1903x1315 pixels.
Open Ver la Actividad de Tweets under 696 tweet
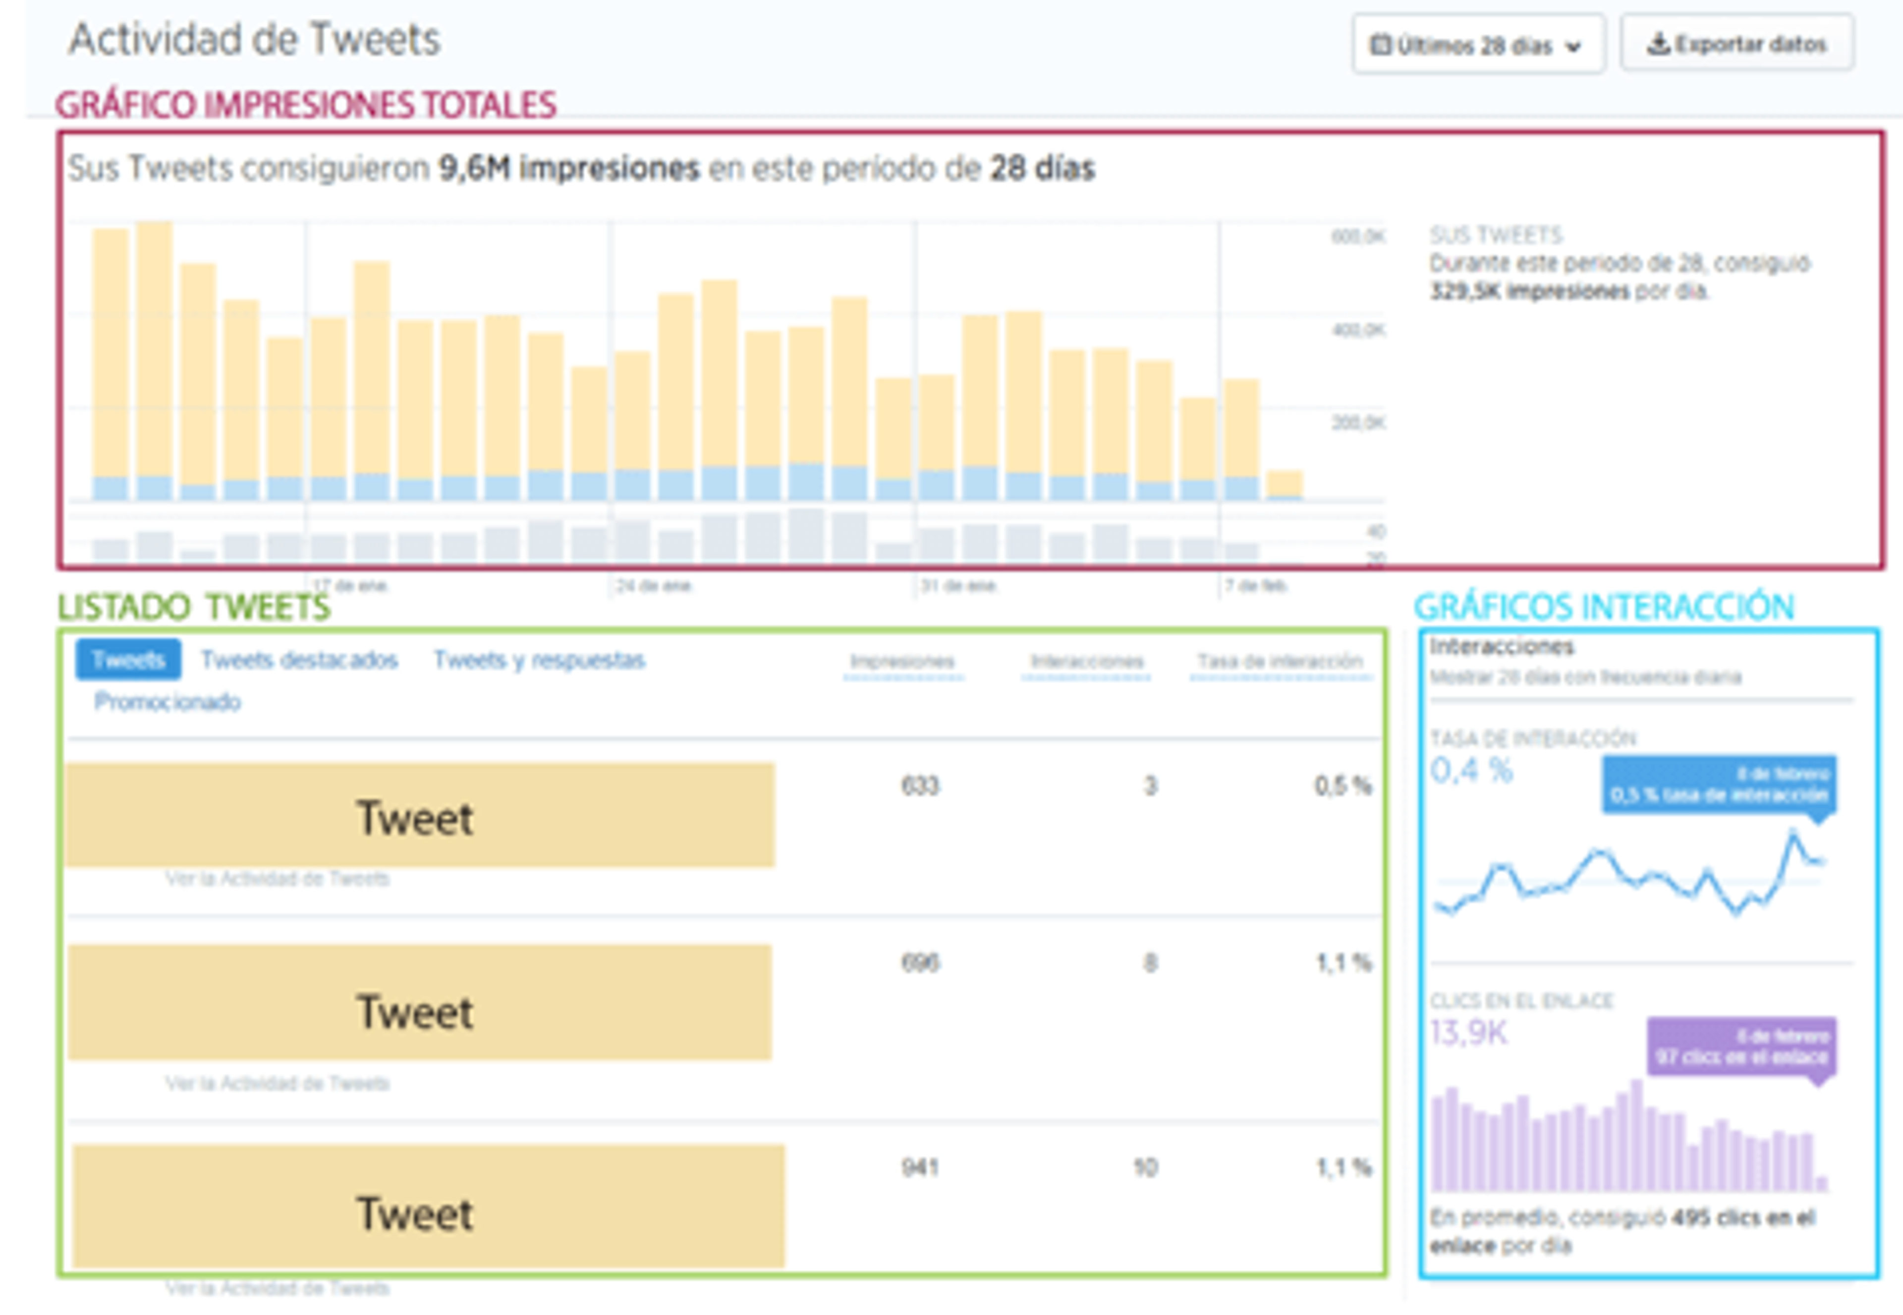coord(277,1083)
